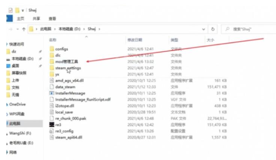Select the InstallerMessage_RunIScript.vdf file icon
276x160 pixels.
[51, 99]
